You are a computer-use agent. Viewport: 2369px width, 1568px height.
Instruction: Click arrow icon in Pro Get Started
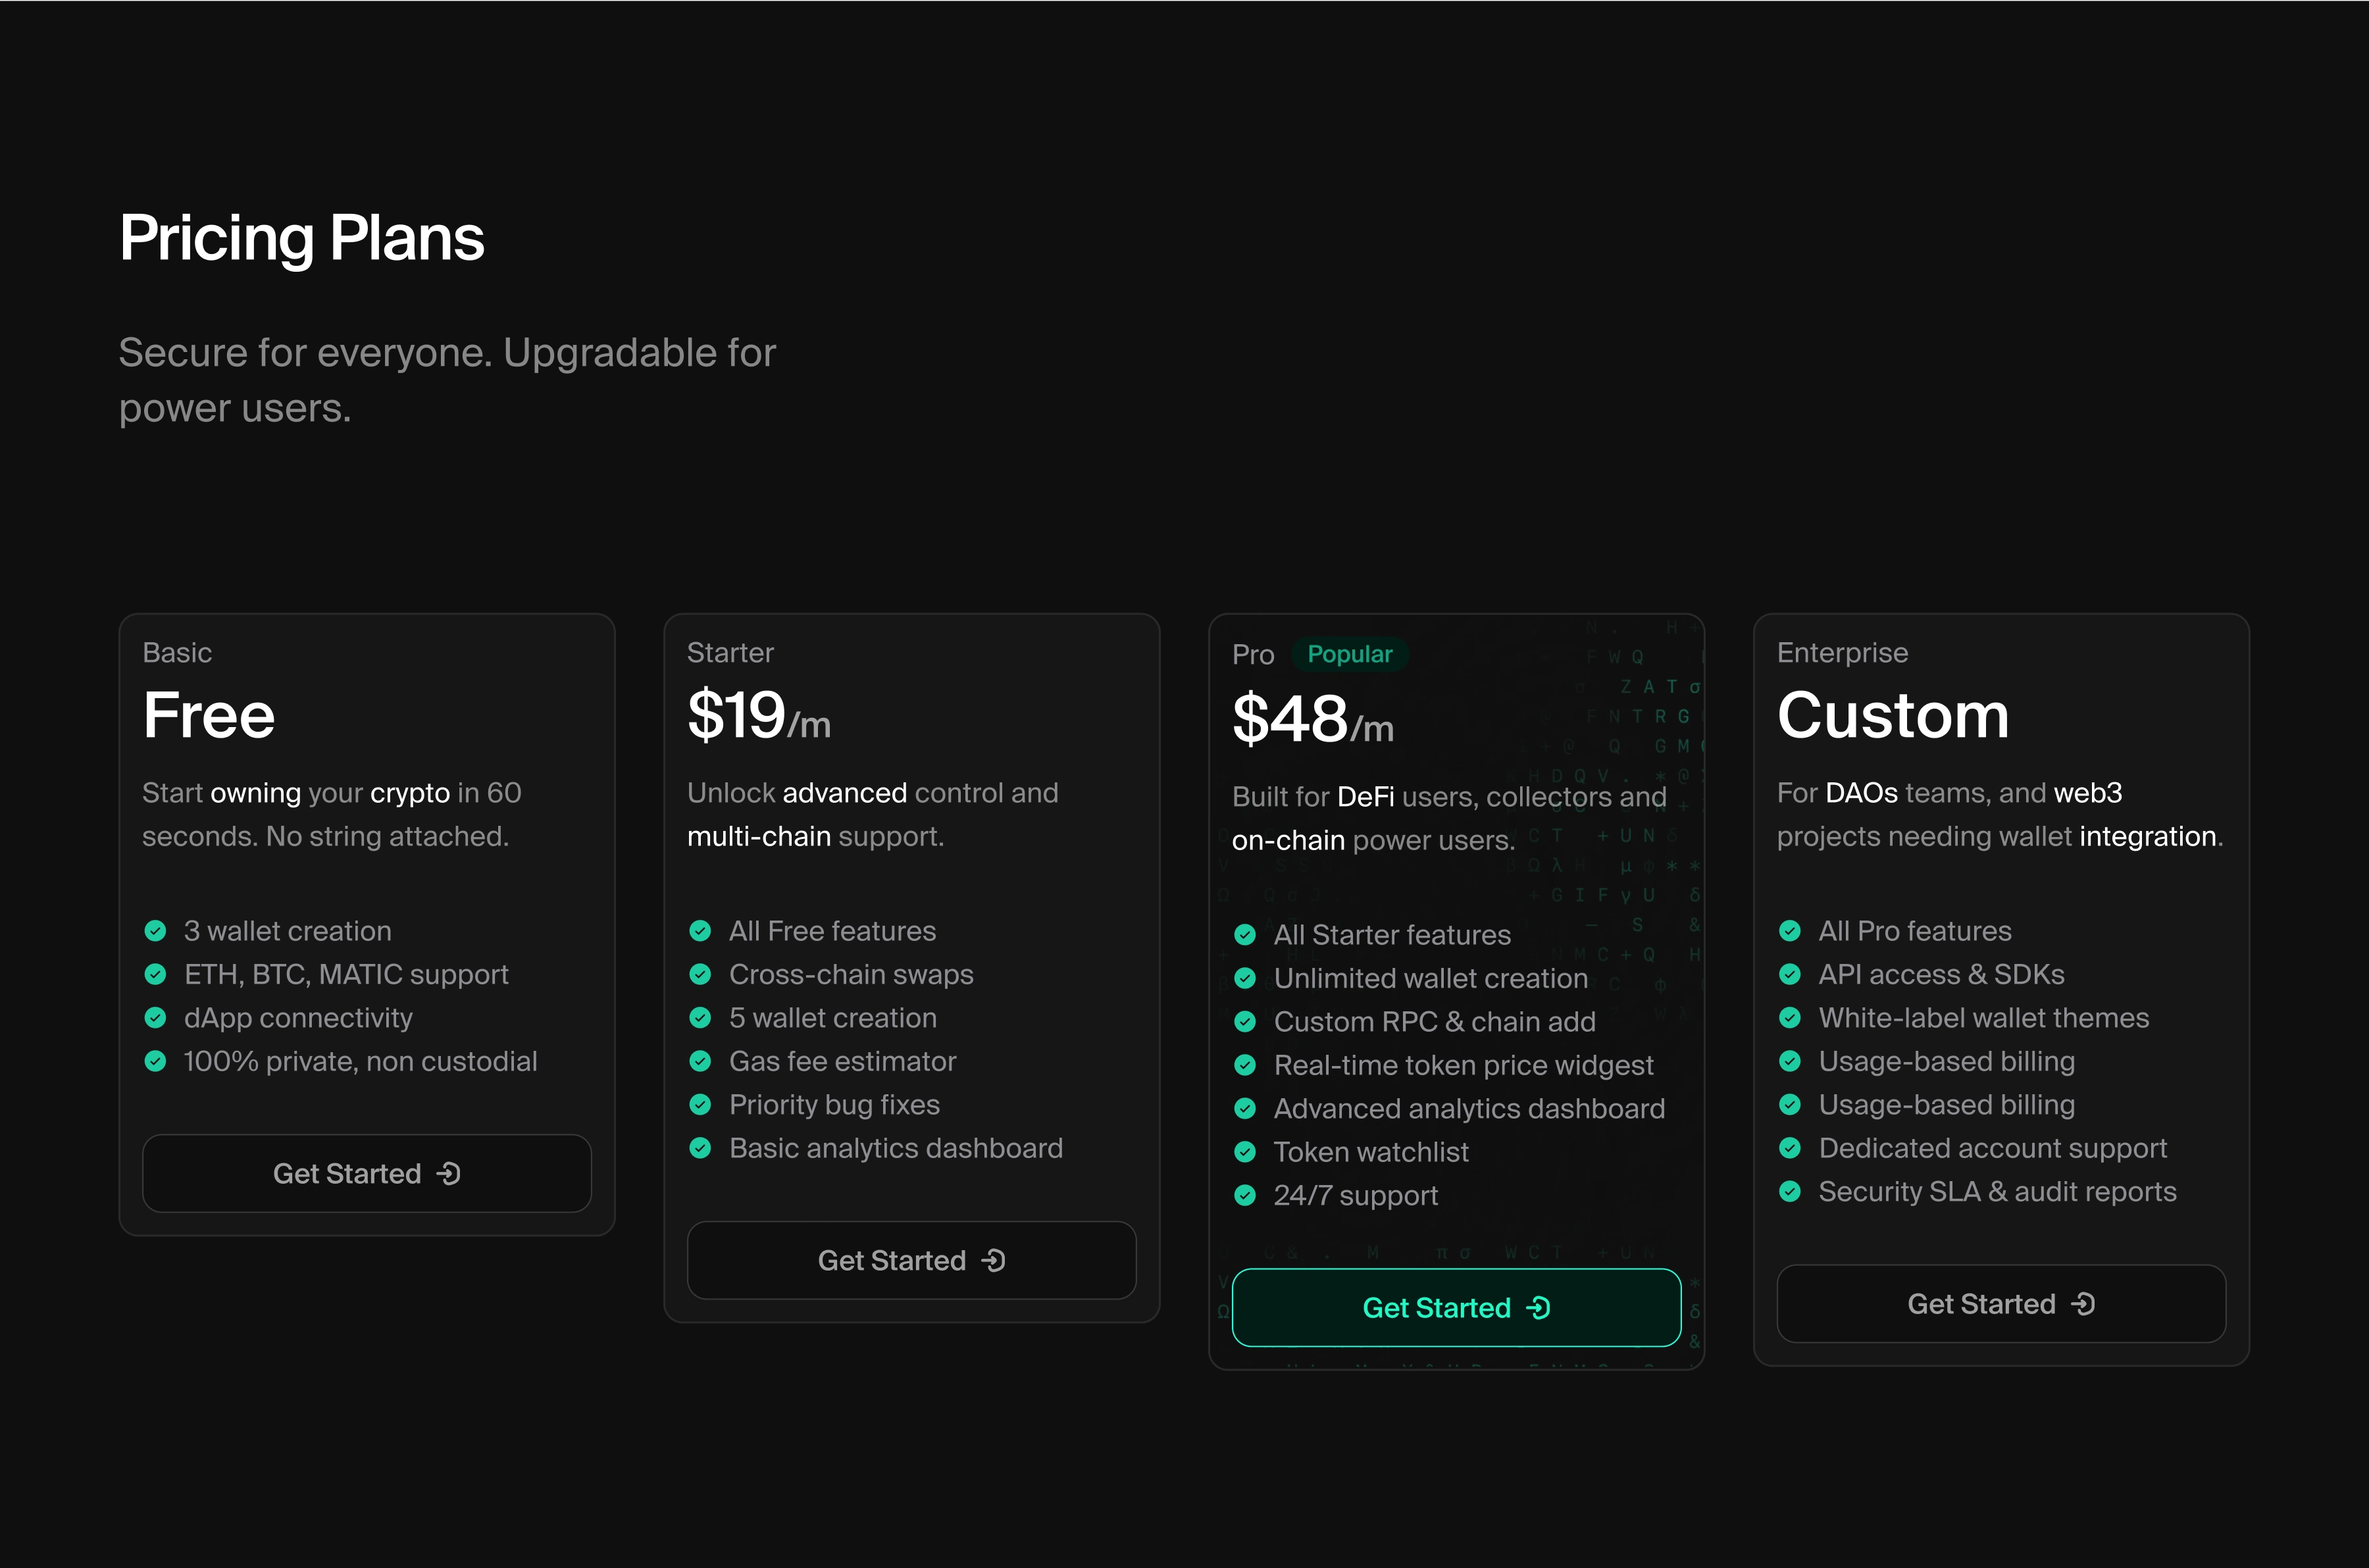coord(1539,1307)
